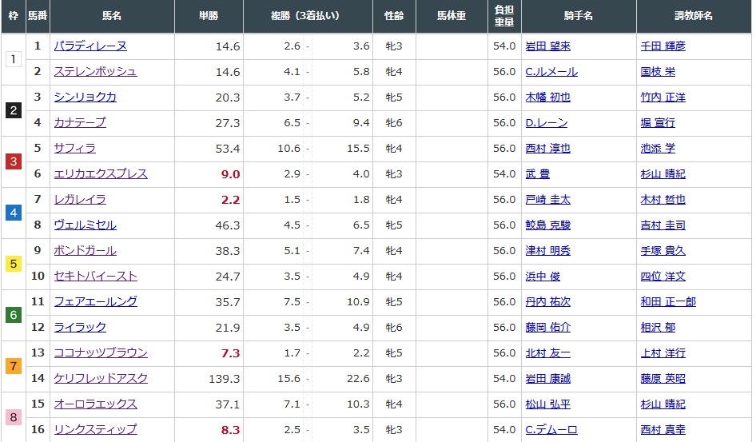Open trainer 堀 宣行 page

(x=658, y=123)
